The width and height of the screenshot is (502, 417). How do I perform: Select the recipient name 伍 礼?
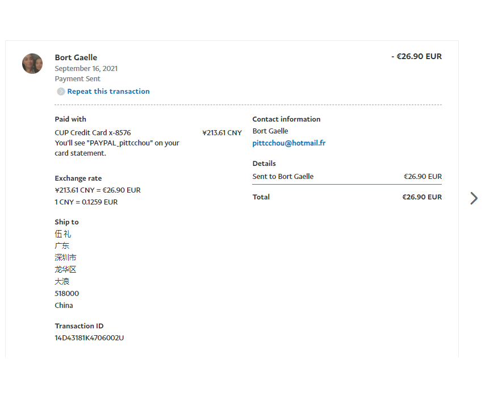click(62, 234)
